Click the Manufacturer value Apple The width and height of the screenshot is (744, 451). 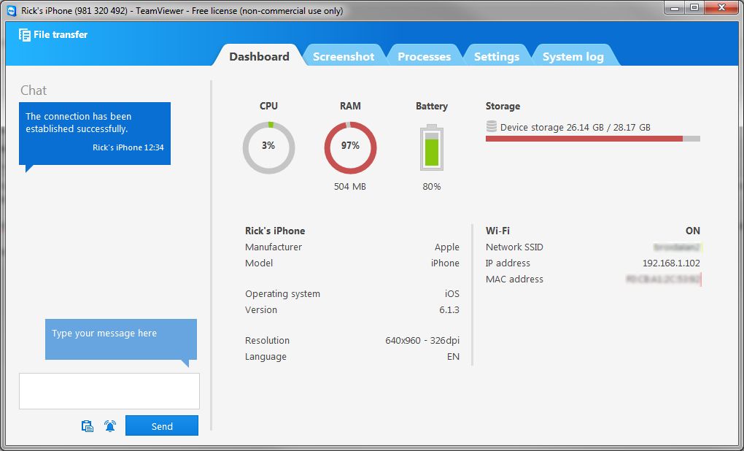(x=446, y=247)
